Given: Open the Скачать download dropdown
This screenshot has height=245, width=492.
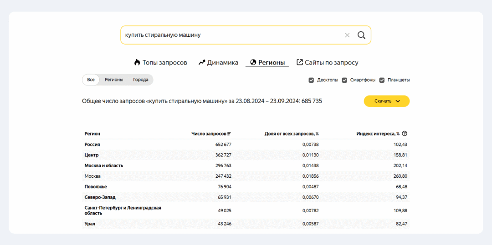Looking at the screenshot, I should [387, 101].
